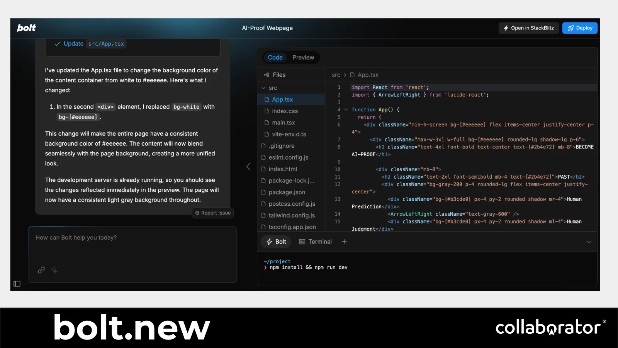Open postcss.config.js file
The width and height of the screenshot is (618, 348).
291,204
